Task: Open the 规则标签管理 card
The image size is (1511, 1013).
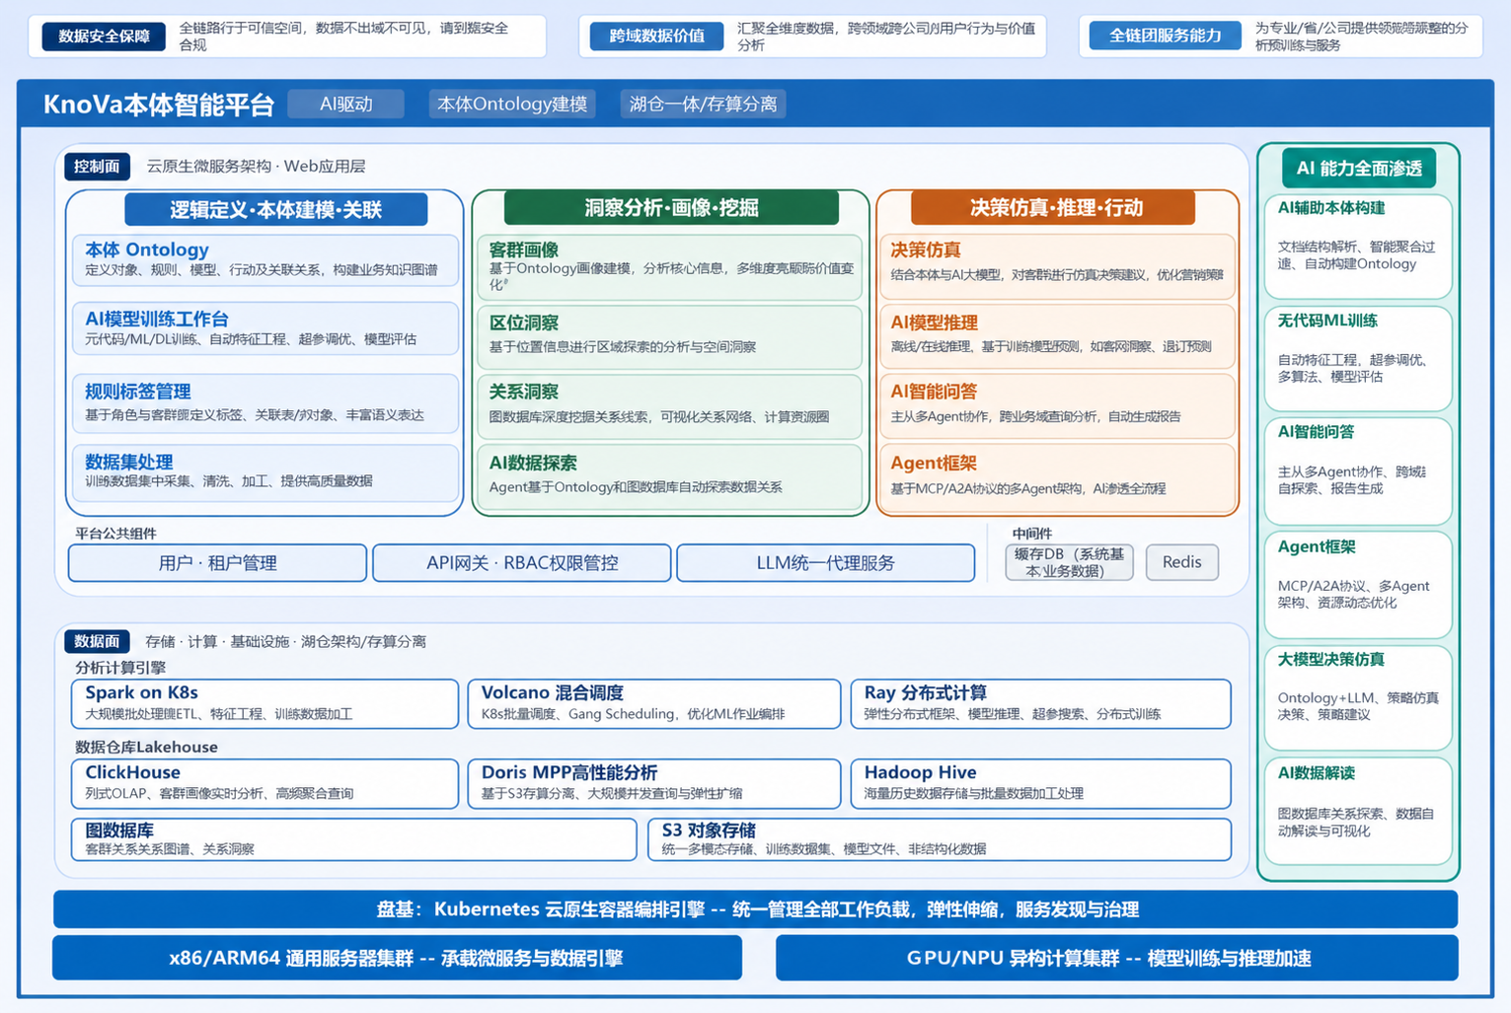Action: (x=265, y=402)
